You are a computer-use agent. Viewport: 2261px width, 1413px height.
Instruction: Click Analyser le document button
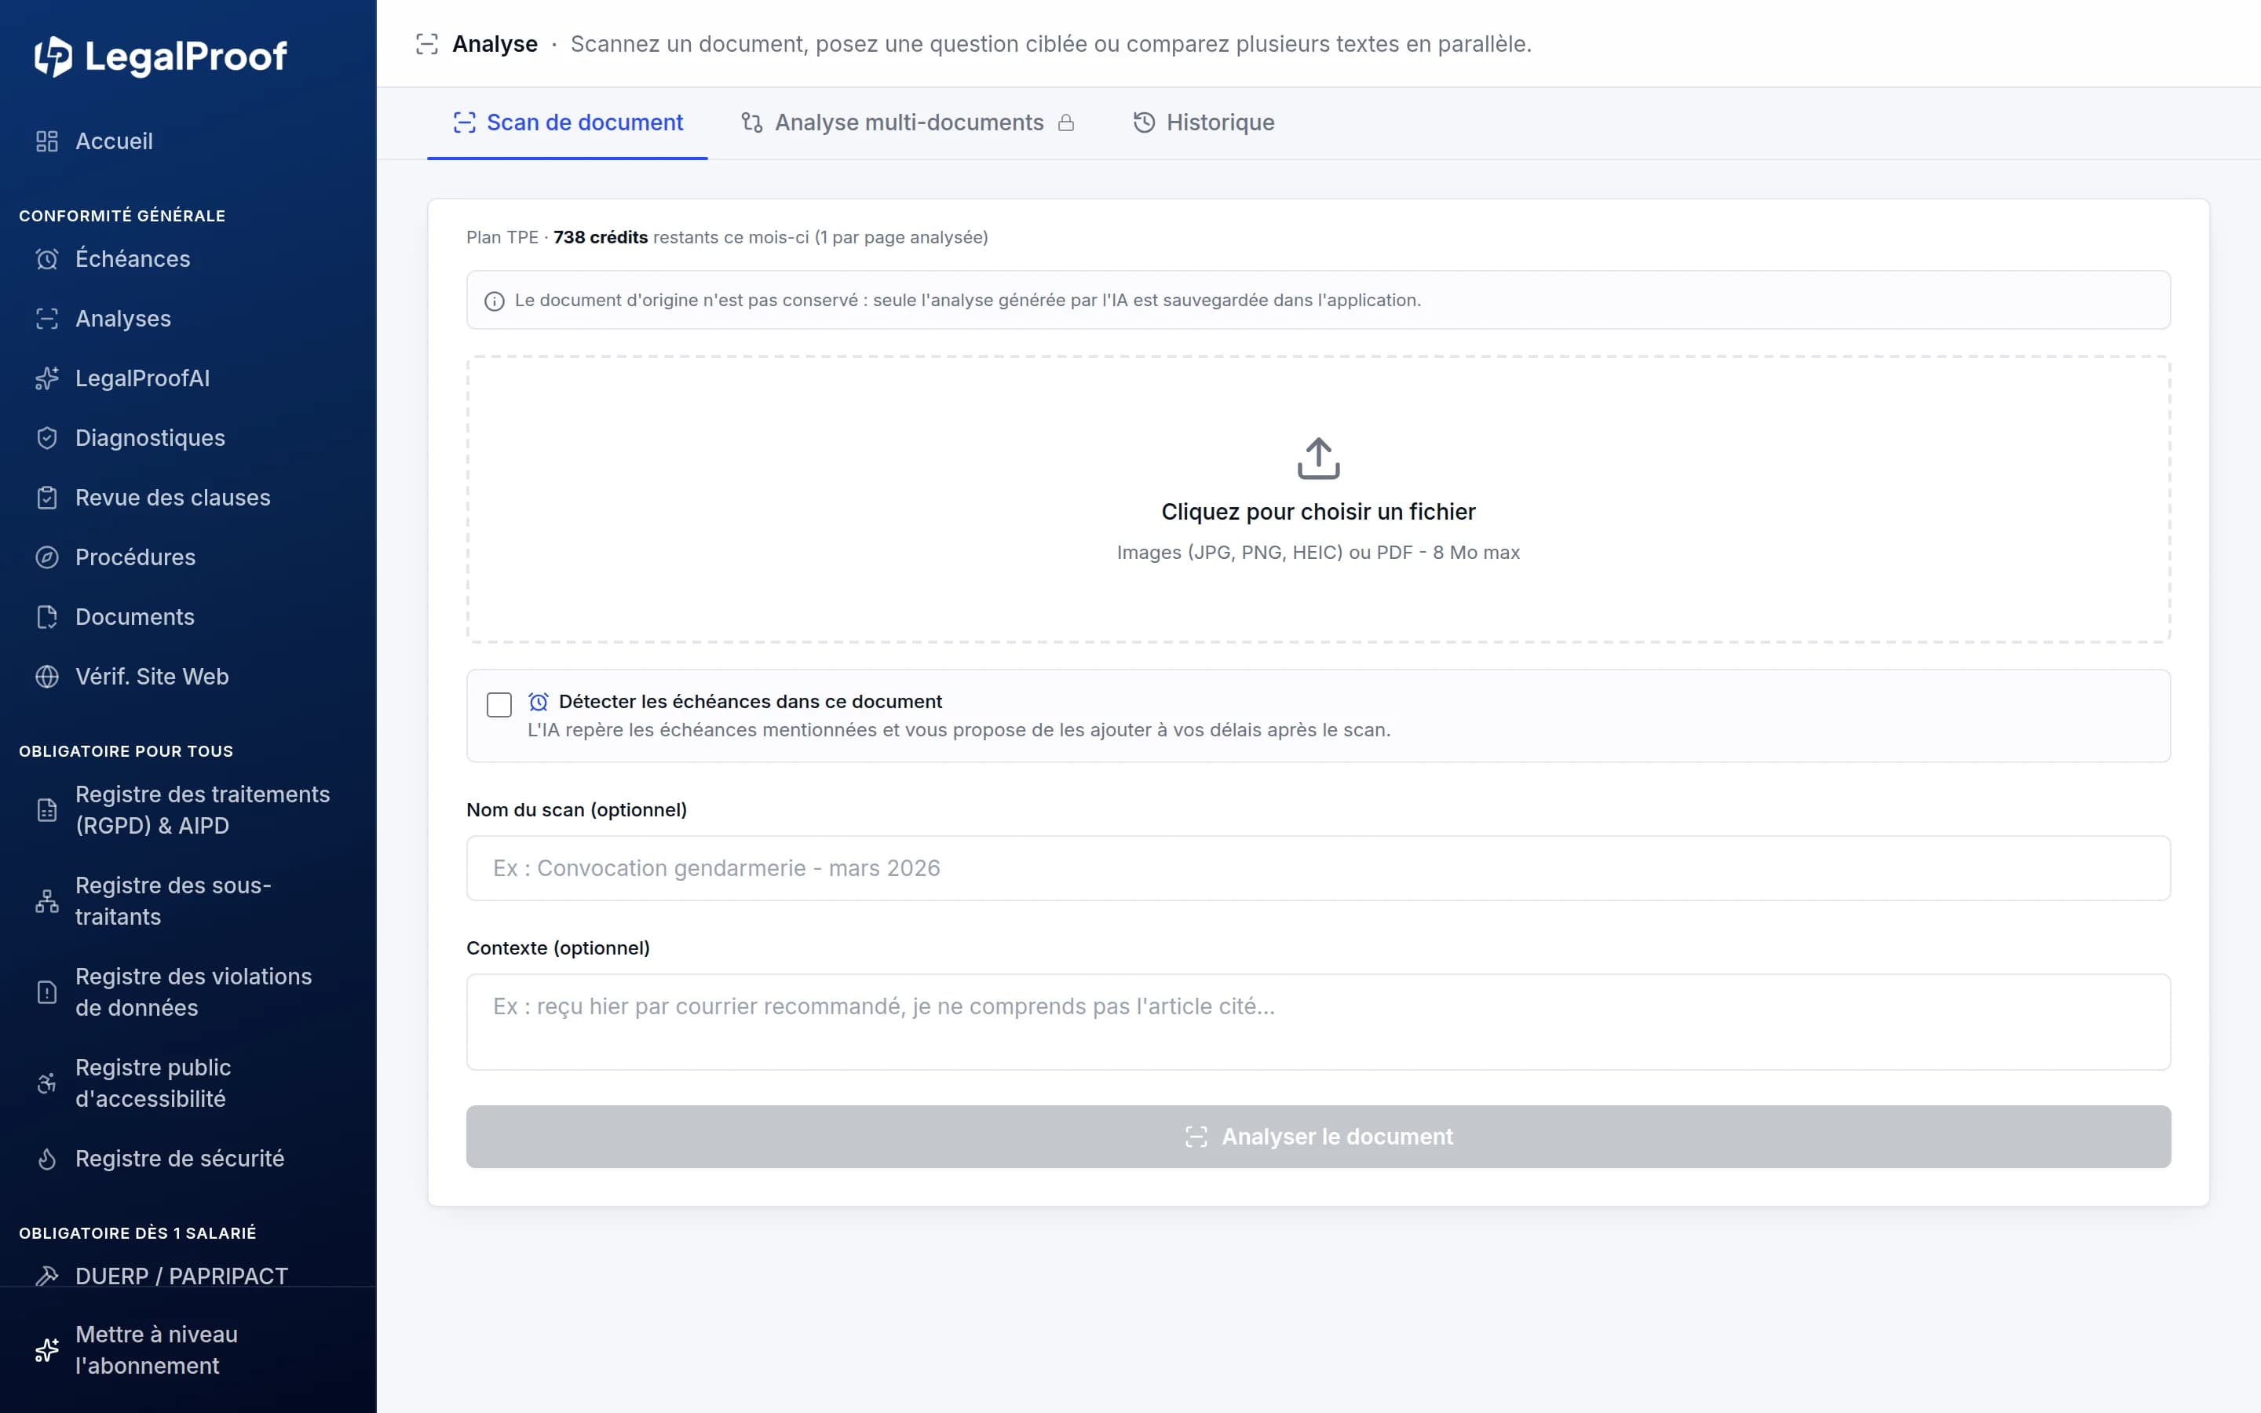click(1318, 1137)
